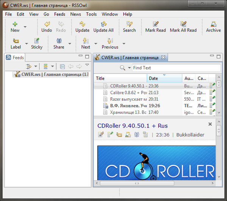Viewport: 227px width, 201px height.
Task: Open the New button dropdown arrow
Action: (25, 27)
